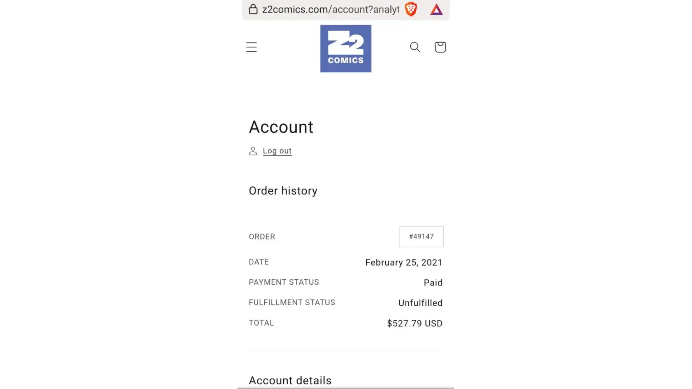Click the Brave Rewards triangle icon

(436, 9)
